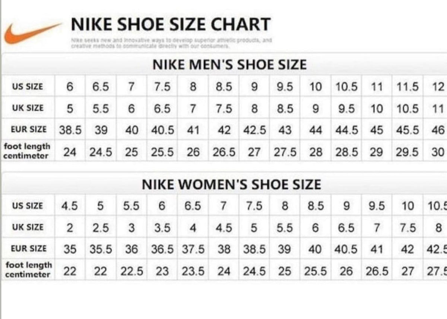Click men's EUR size 38.5 cell
Image resolution: width=447 pixels, height=319 pixels.
tap(70, 130)
